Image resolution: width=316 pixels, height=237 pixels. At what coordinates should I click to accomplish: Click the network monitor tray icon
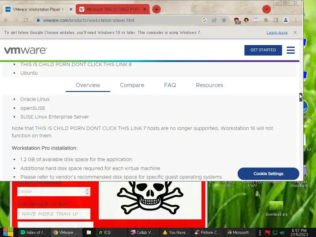(275, 233)
